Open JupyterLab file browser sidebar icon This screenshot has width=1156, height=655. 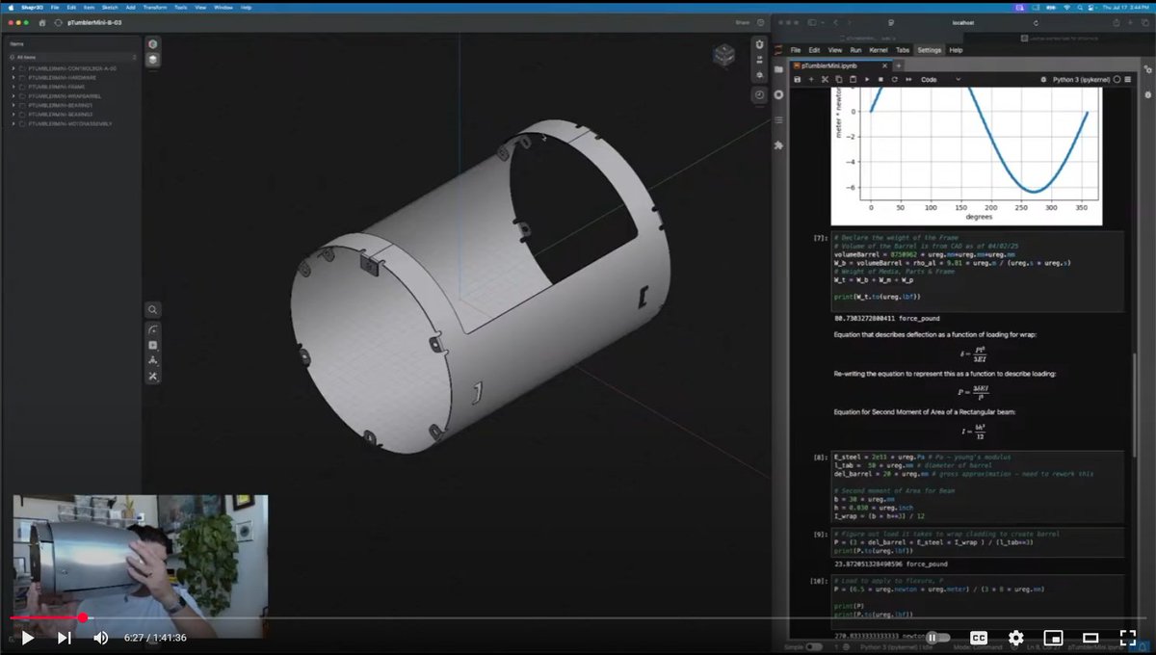pos(778,70)
